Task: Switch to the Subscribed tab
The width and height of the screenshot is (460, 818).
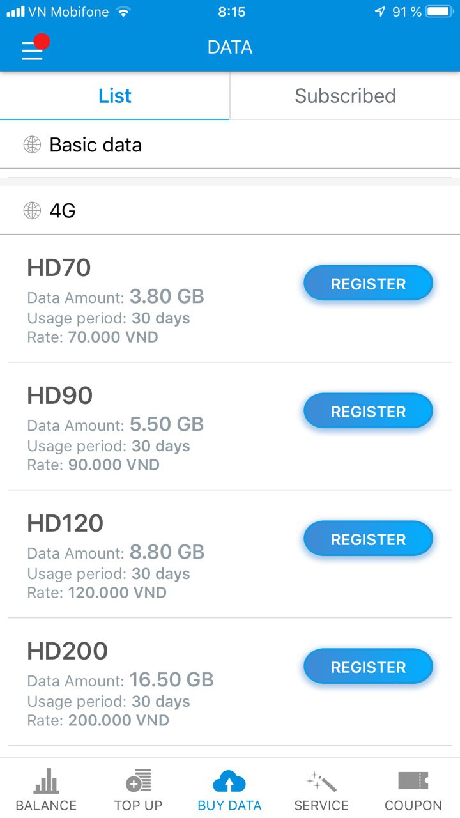Action: 345,96
